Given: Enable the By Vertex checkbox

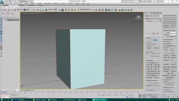Looking at the screenshot, I should click(x=147, y=42).
